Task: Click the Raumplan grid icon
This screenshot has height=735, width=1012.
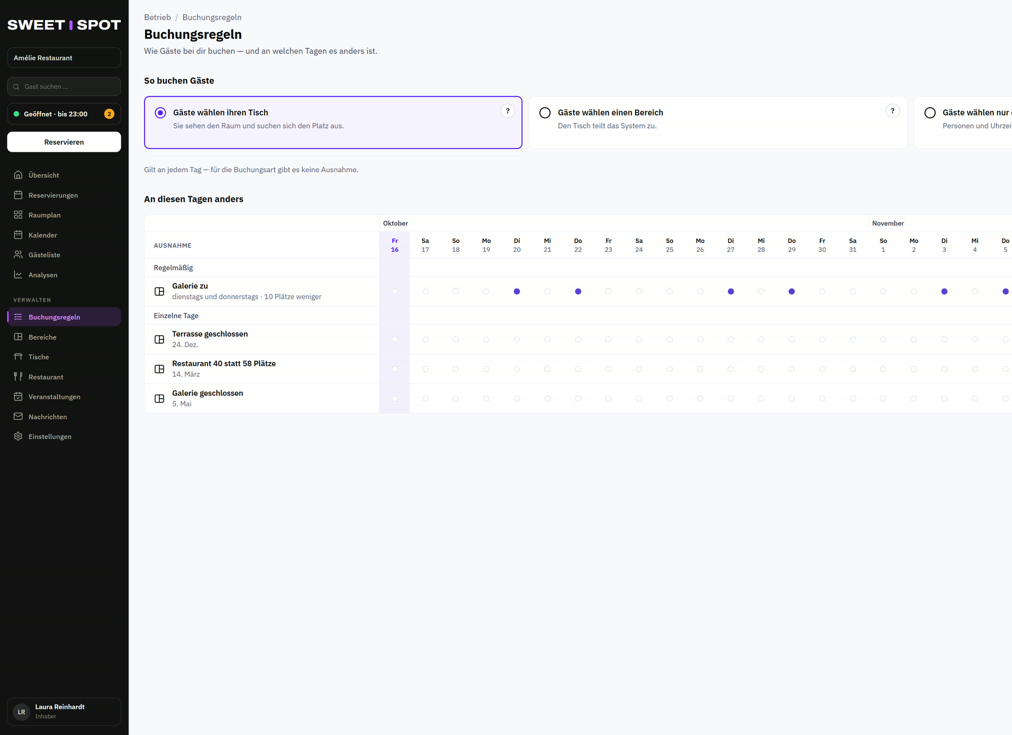Action: click(18, 215)
